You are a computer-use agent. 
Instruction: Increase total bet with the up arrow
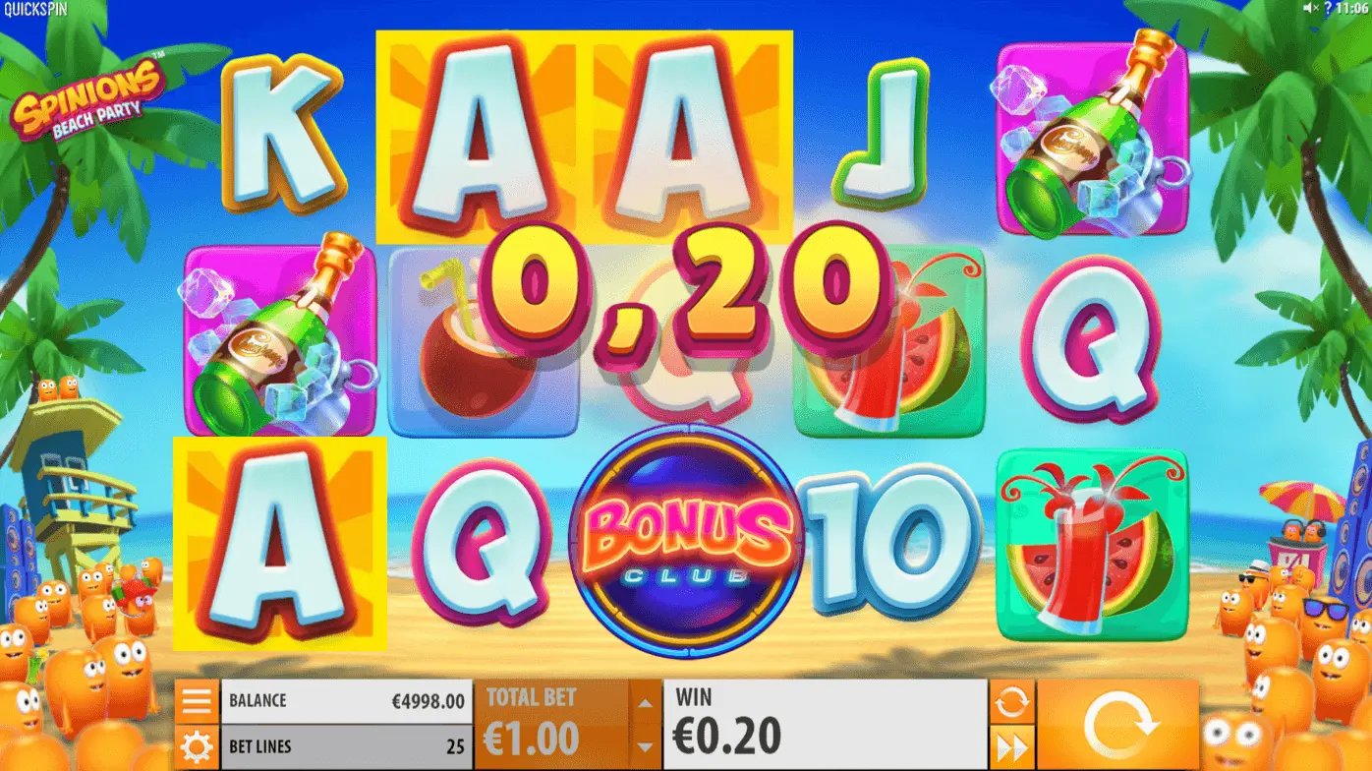coord(645,702)
